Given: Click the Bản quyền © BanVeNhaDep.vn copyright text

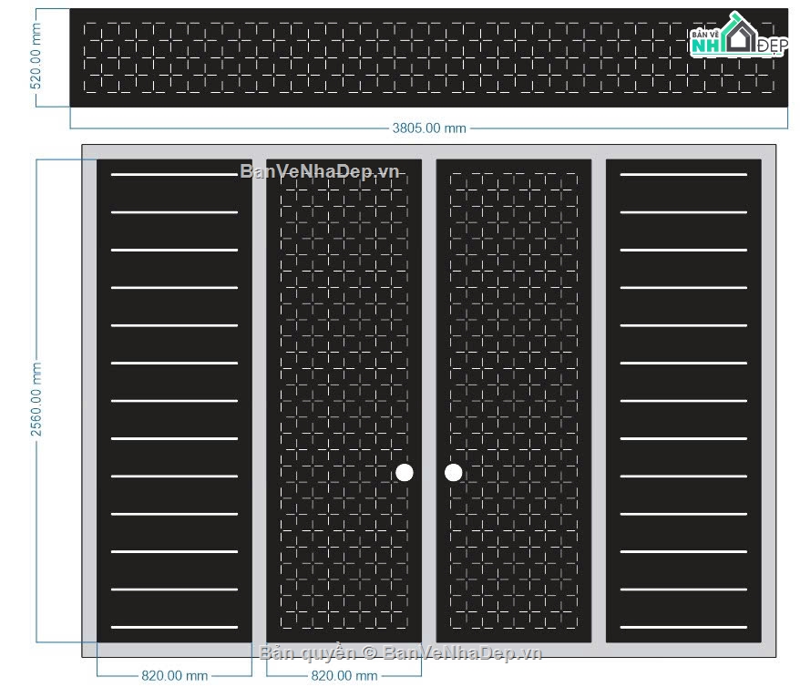Looking at the screenshot, I should (401, 652).
